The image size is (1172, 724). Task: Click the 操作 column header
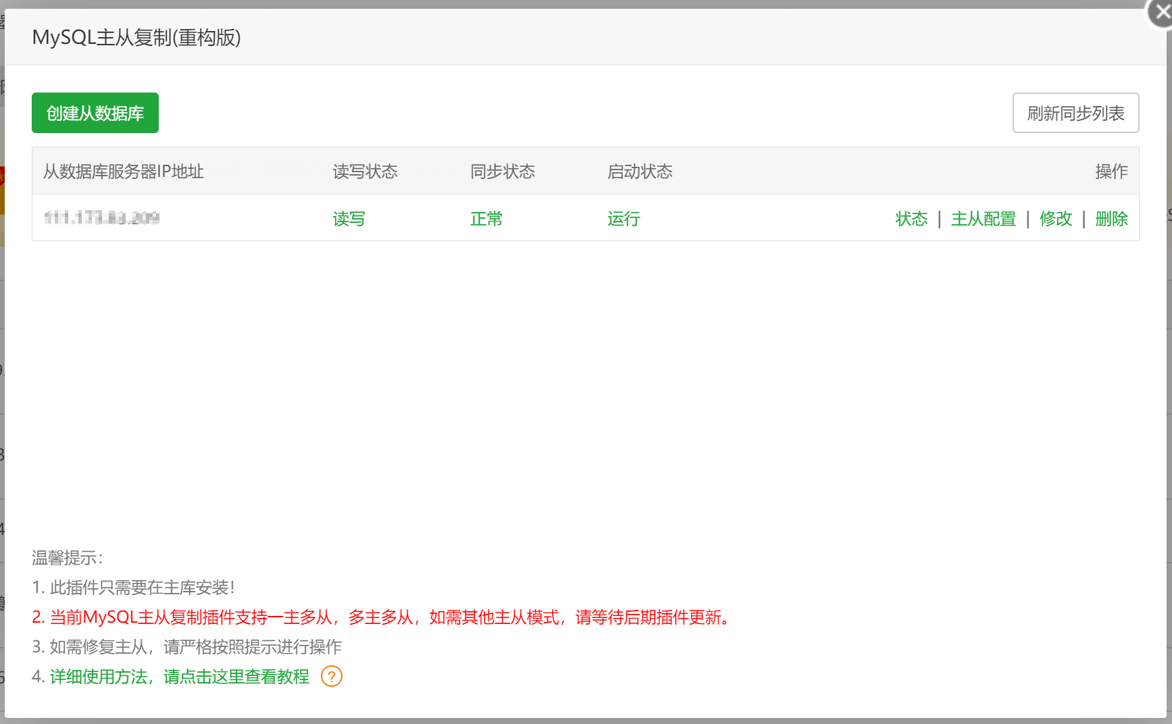click(1111, 172)
